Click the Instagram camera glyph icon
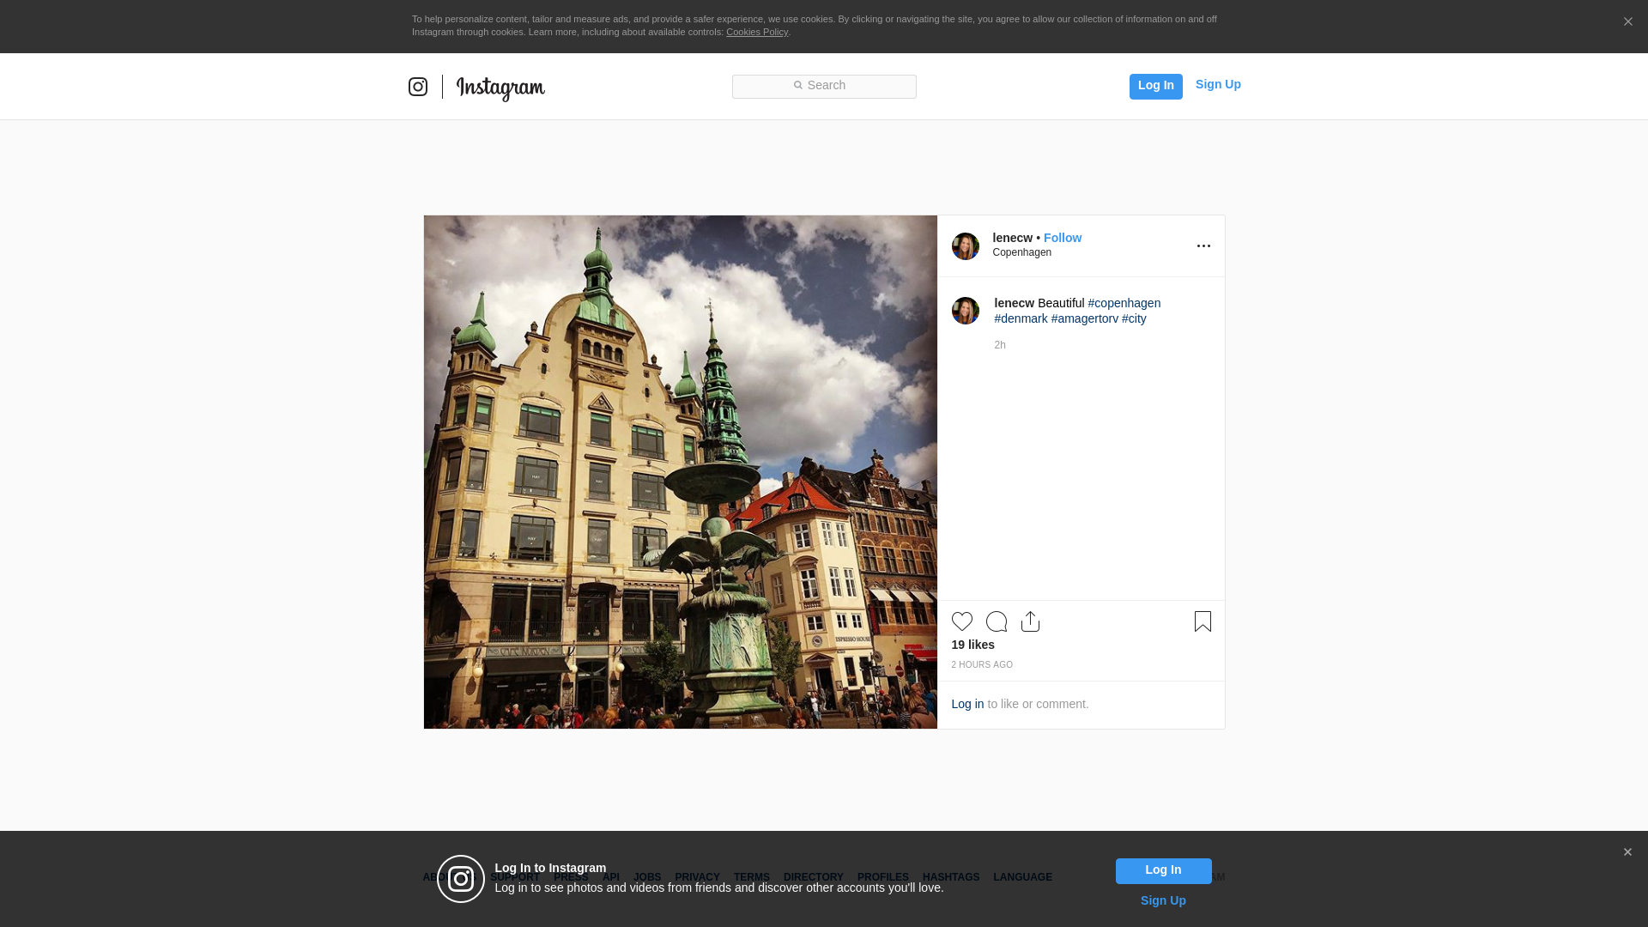This screenshot has height=927, width=1648. (418, 87)
